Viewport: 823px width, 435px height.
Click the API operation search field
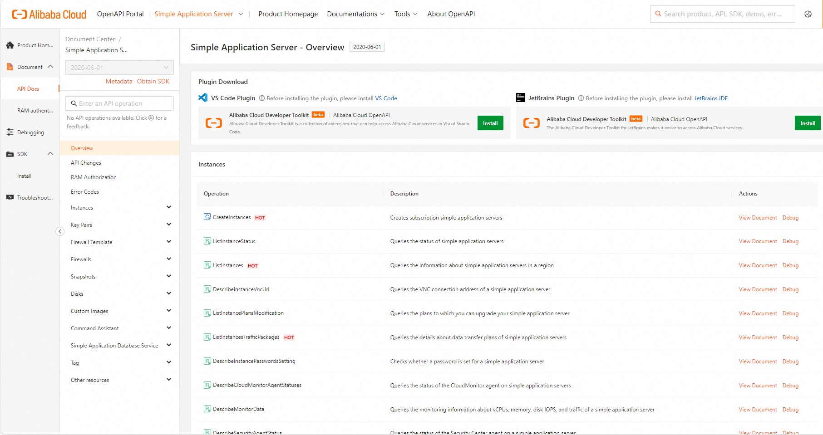coord(119,103)
